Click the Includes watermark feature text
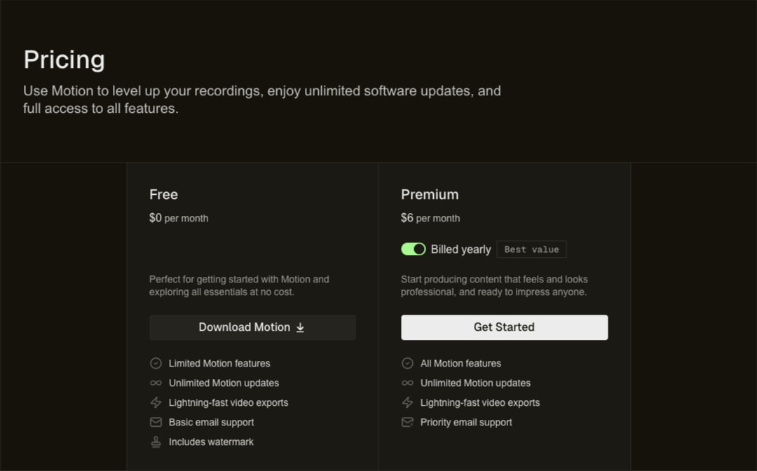Screen dimensions: 757x471 click(211, 442)
